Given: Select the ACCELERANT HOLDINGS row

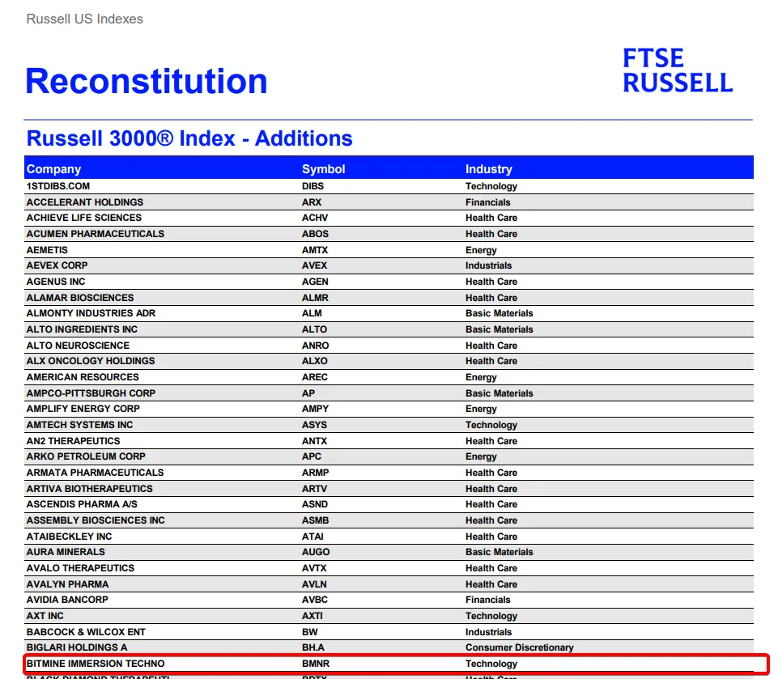Looking at the screenshot, I should 389,202.
